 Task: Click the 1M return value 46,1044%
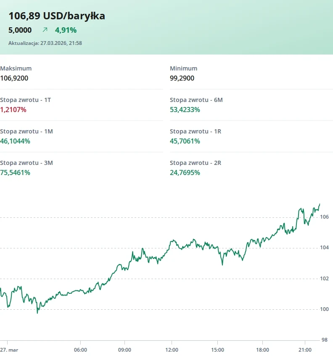[15, 141]
